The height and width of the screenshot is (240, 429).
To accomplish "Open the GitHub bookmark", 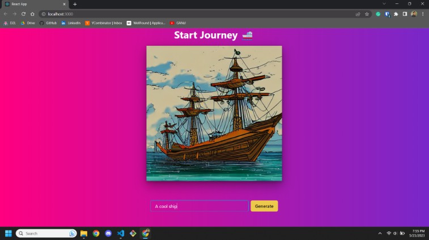I will click(x=49, y=23).
